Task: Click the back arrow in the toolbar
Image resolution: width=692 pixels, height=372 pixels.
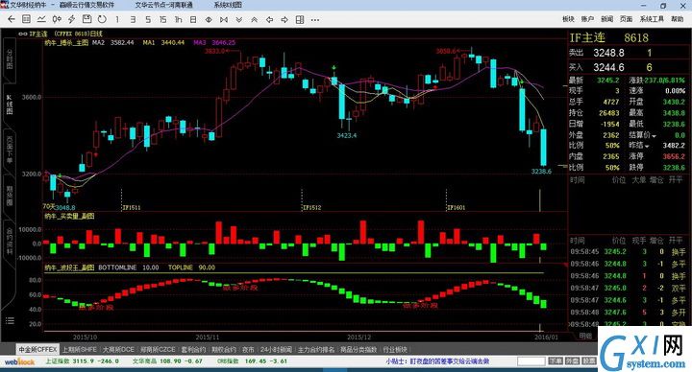Action: [12, 19]
